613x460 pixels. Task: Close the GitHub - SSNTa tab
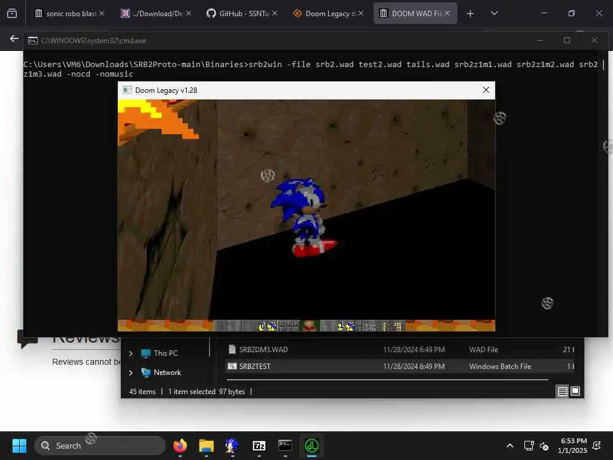coord(275,13)
